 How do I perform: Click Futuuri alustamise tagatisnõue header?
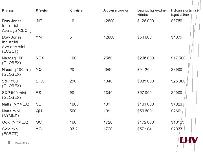pos(185,12)
